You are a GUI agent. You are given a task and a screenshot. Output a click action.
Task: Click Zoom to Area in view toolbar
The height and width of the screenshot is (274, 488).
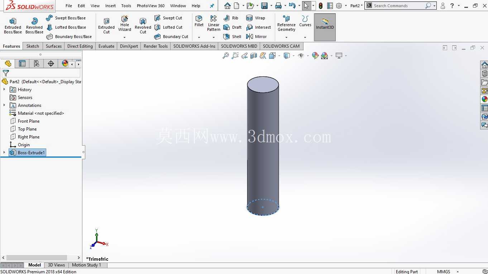[x=235, y=56]
